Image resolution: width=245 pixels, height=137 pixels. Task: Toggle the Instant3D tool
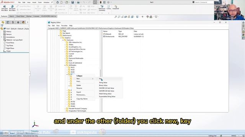point(116,7)
